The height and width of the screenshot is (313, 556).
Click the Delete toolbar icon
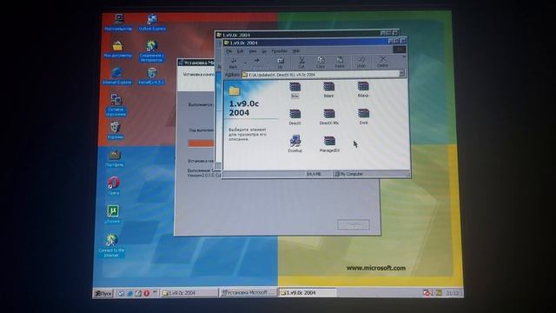pyautogui.click(x=382, y=62)
